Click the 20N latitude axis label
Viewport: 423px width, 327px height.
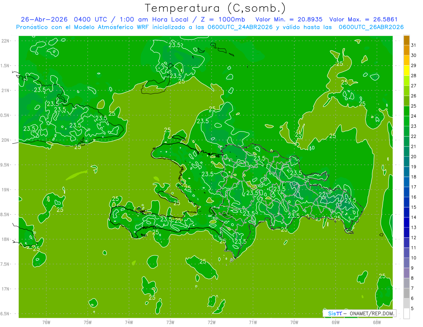[6, 140]
